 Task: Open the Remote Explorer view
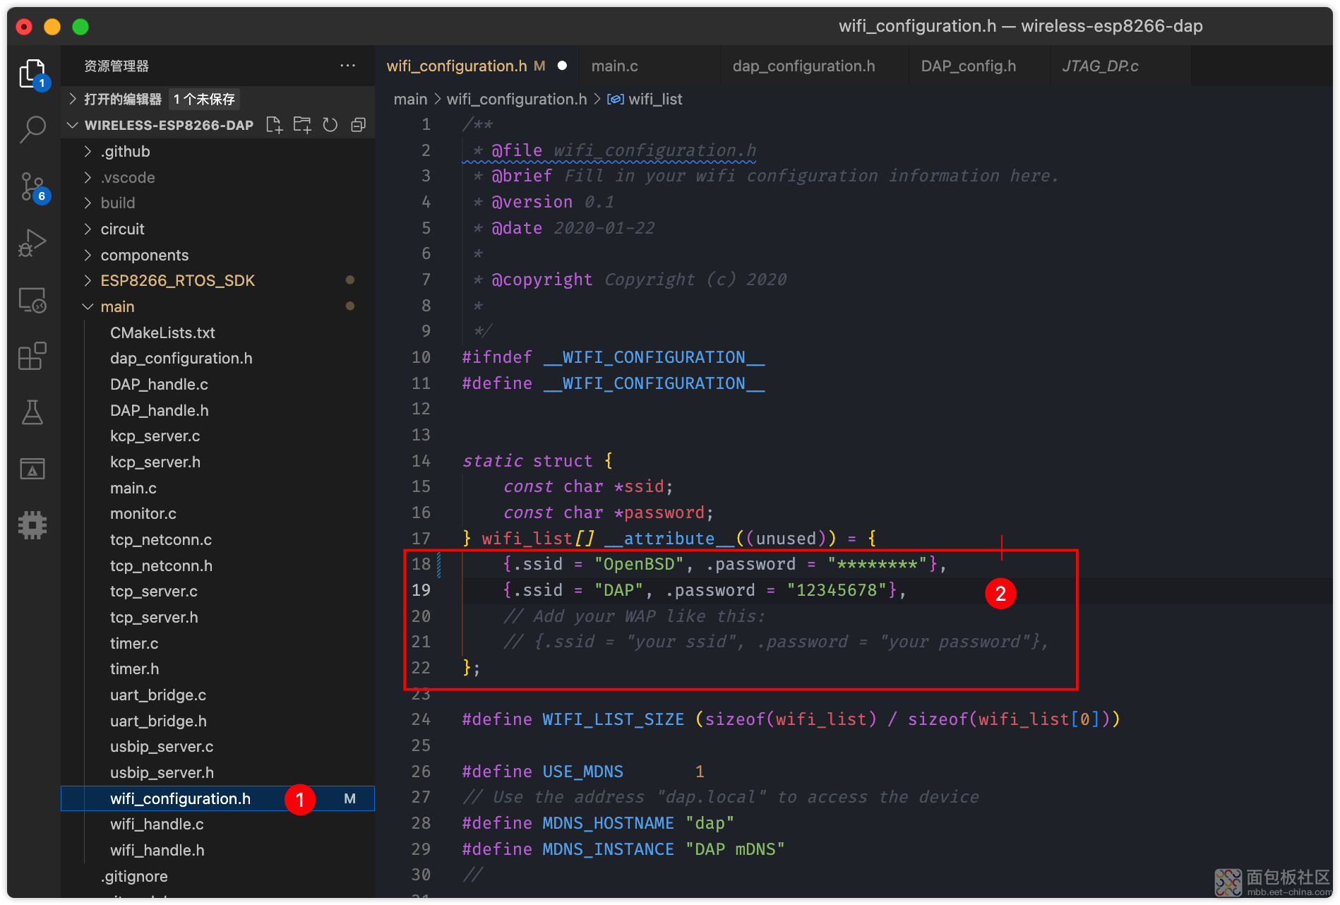tap(32, 300)
